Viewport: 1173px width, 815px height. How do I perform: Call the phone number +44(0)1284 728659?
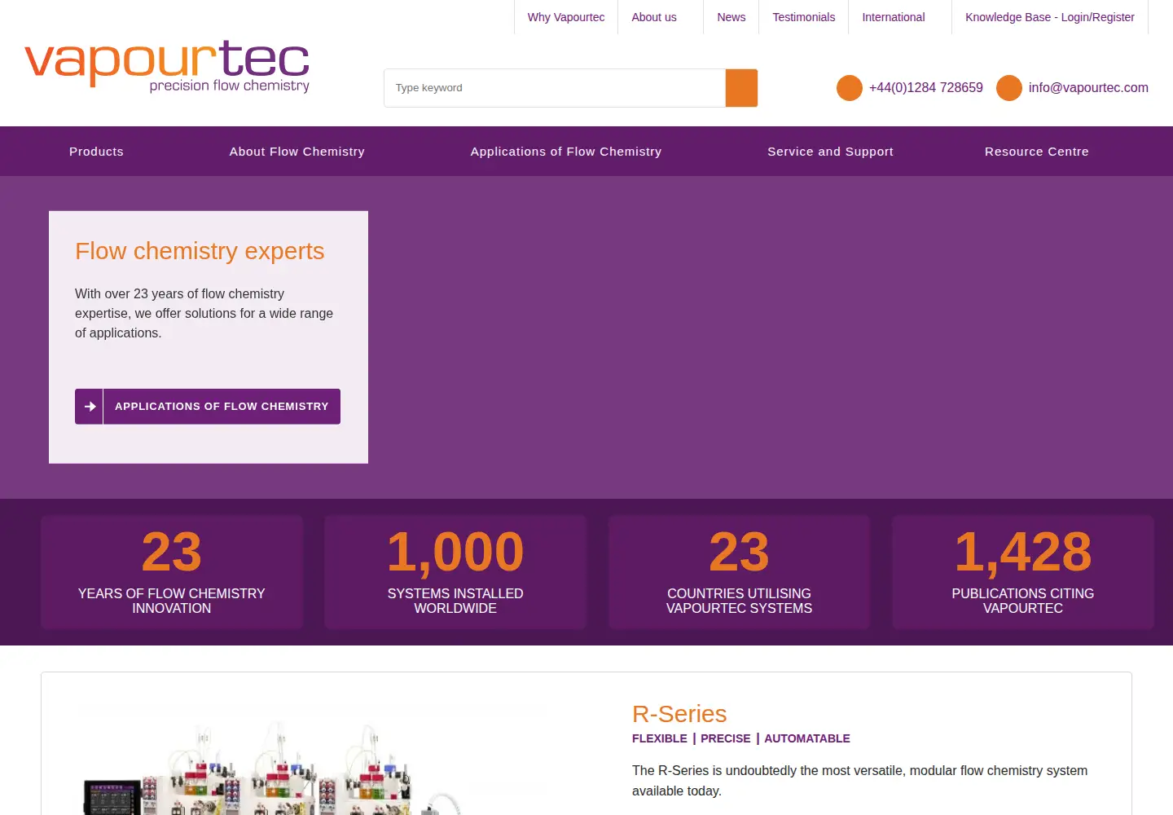tap(926, 88)
